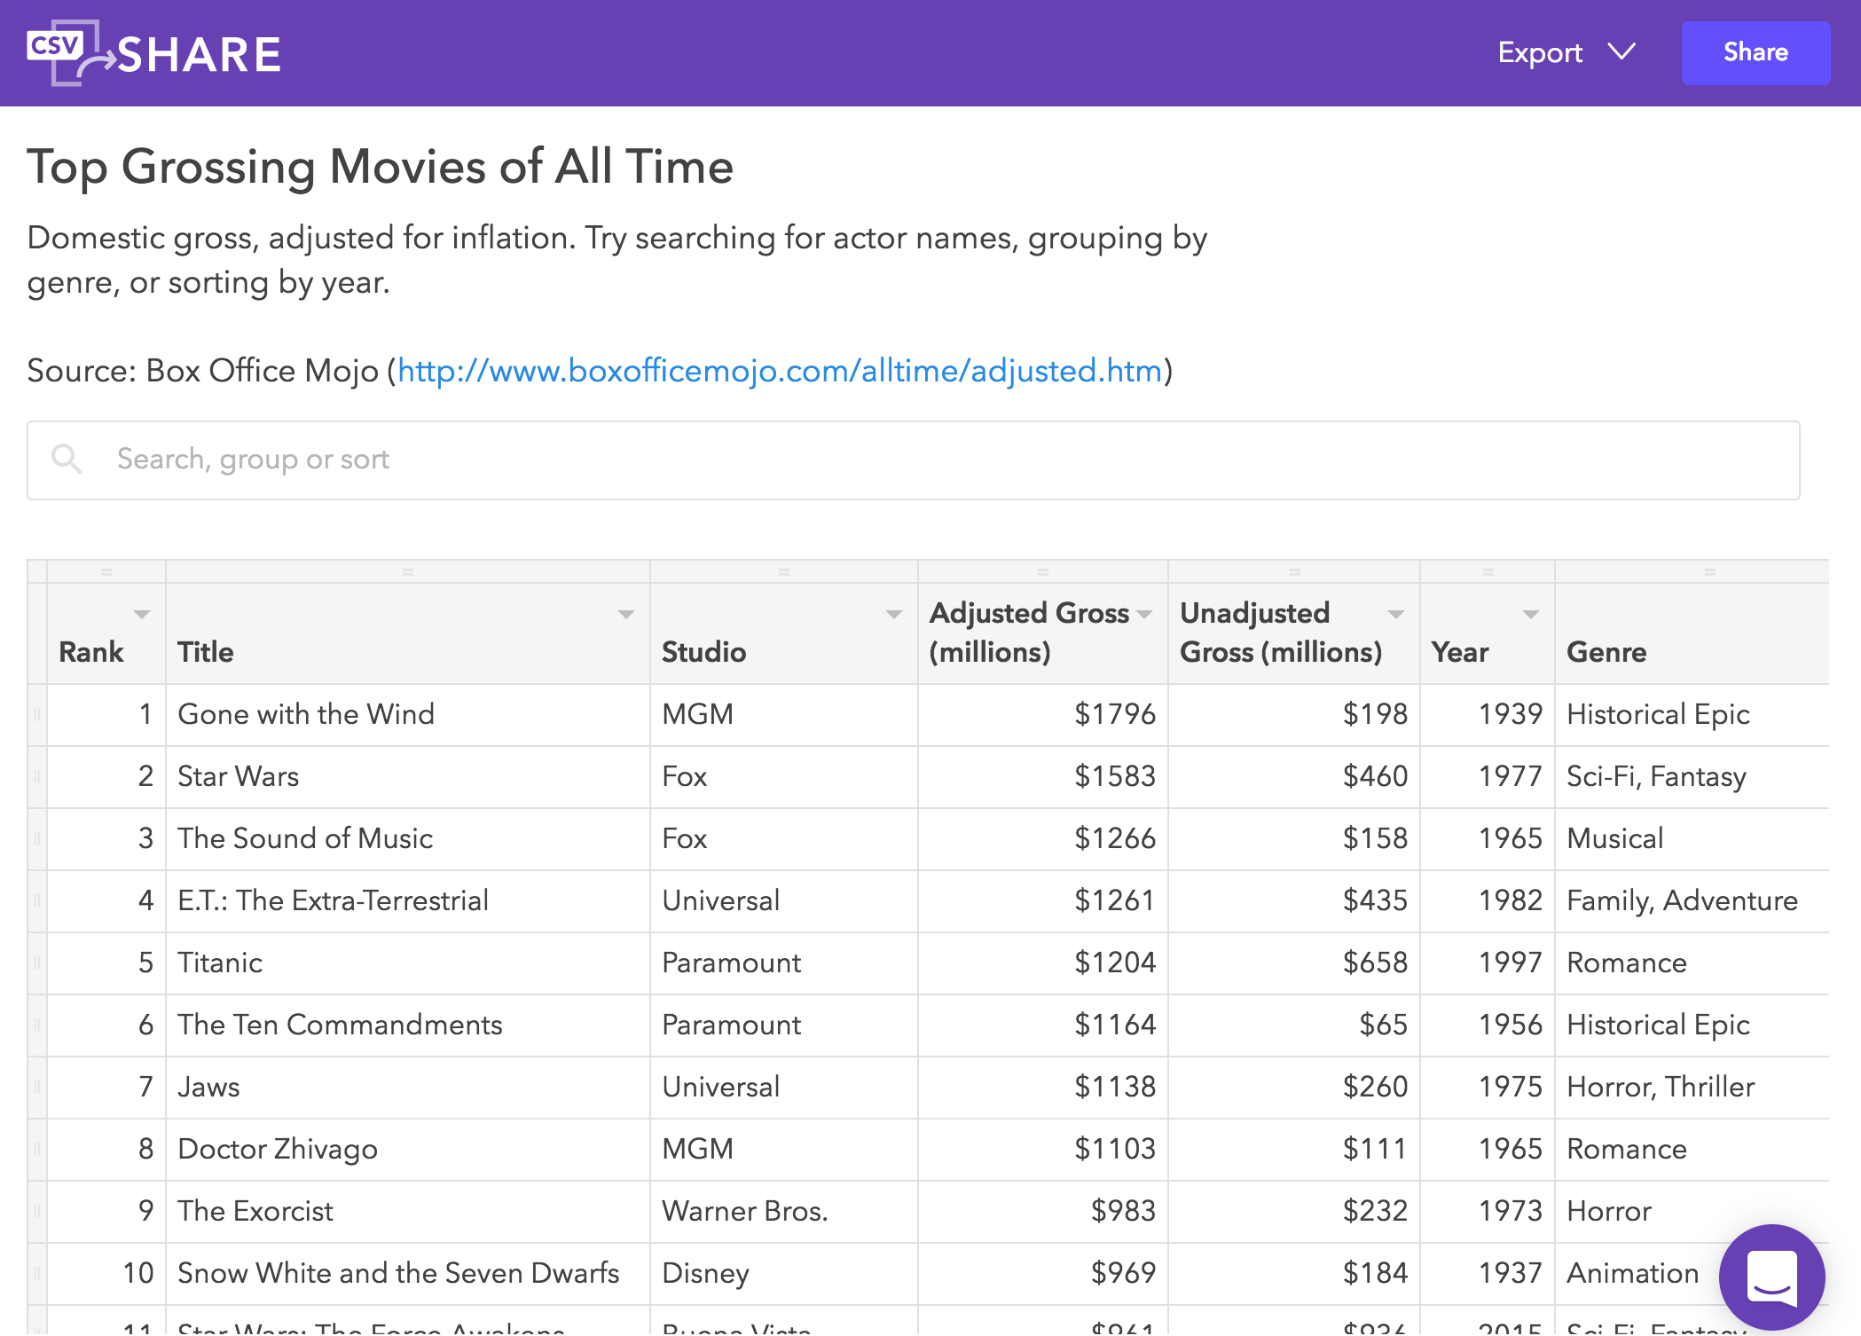Click the Share button
This screenshot has height=1336, width=1861.
1755,52
